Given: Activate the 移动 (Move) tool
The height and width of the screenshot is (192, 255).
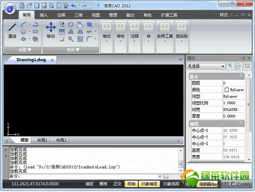Looking at the screenshot, I should tap(51, 30).
